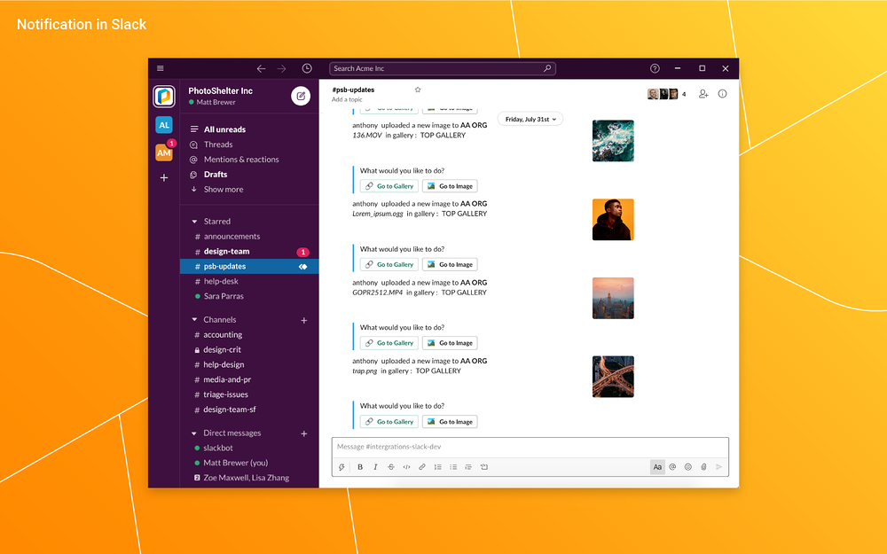Add a channel with plus button
Image resolution: width=887 pixels, height=554 pixels.
[x=303, y=321]
